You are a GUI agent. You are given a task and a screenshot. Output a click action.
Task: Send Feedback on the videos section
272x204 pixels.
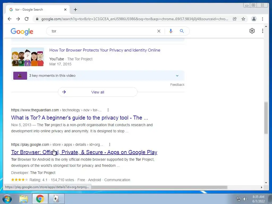177,85
